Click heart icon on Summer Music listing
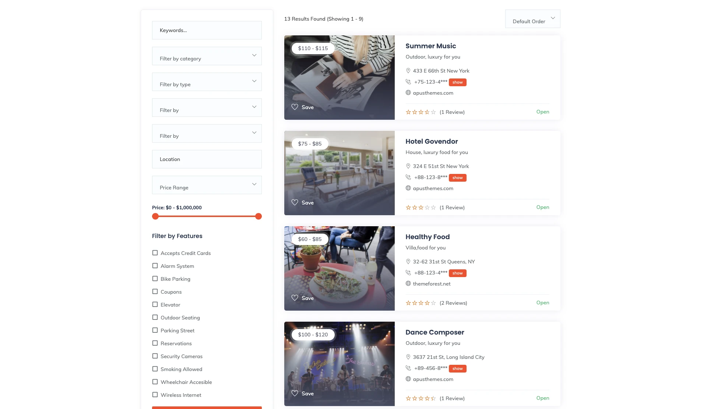The height and width of the screenshot is (409, 707). (295, 107)
